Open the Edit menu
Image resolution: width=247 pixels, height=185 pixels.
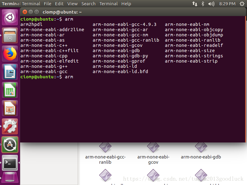pyautogui.click(x=59, y=4)
